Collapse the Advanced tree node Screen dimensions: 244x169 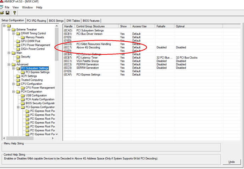(x=9, y=65)
